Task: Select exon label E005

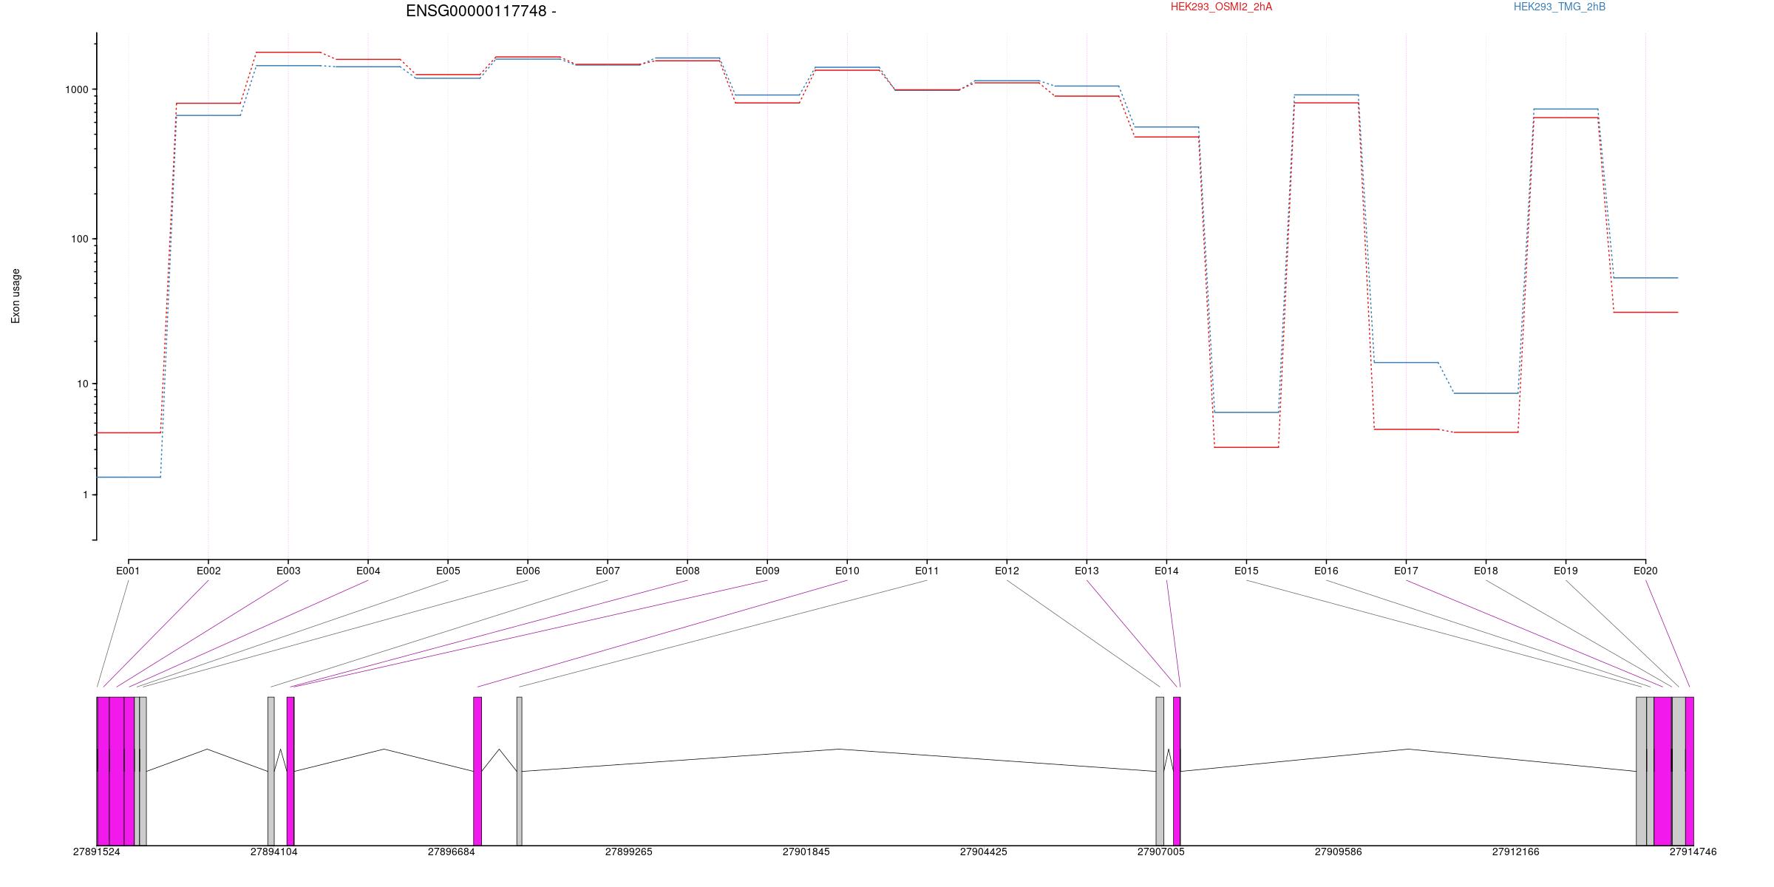Action: click(x=448, y=571)
